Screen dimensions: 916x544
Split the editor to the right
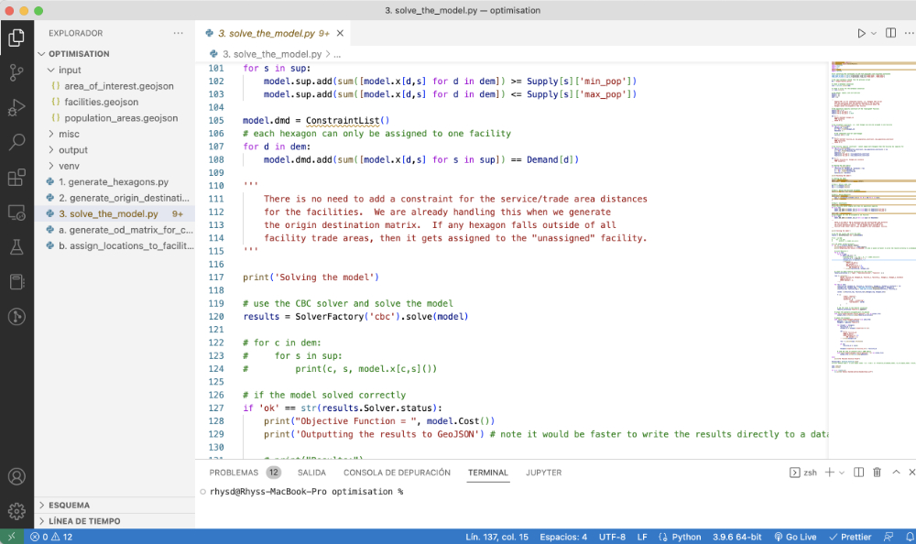coord(890,33)
